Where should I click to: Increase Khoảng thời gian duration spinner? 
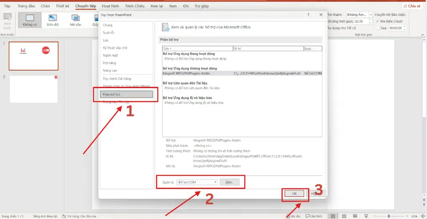[370, 20]
